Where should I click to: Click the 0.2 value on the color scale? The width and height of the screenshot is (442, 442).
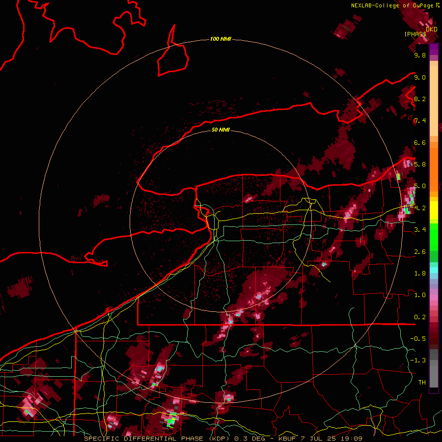420,317
